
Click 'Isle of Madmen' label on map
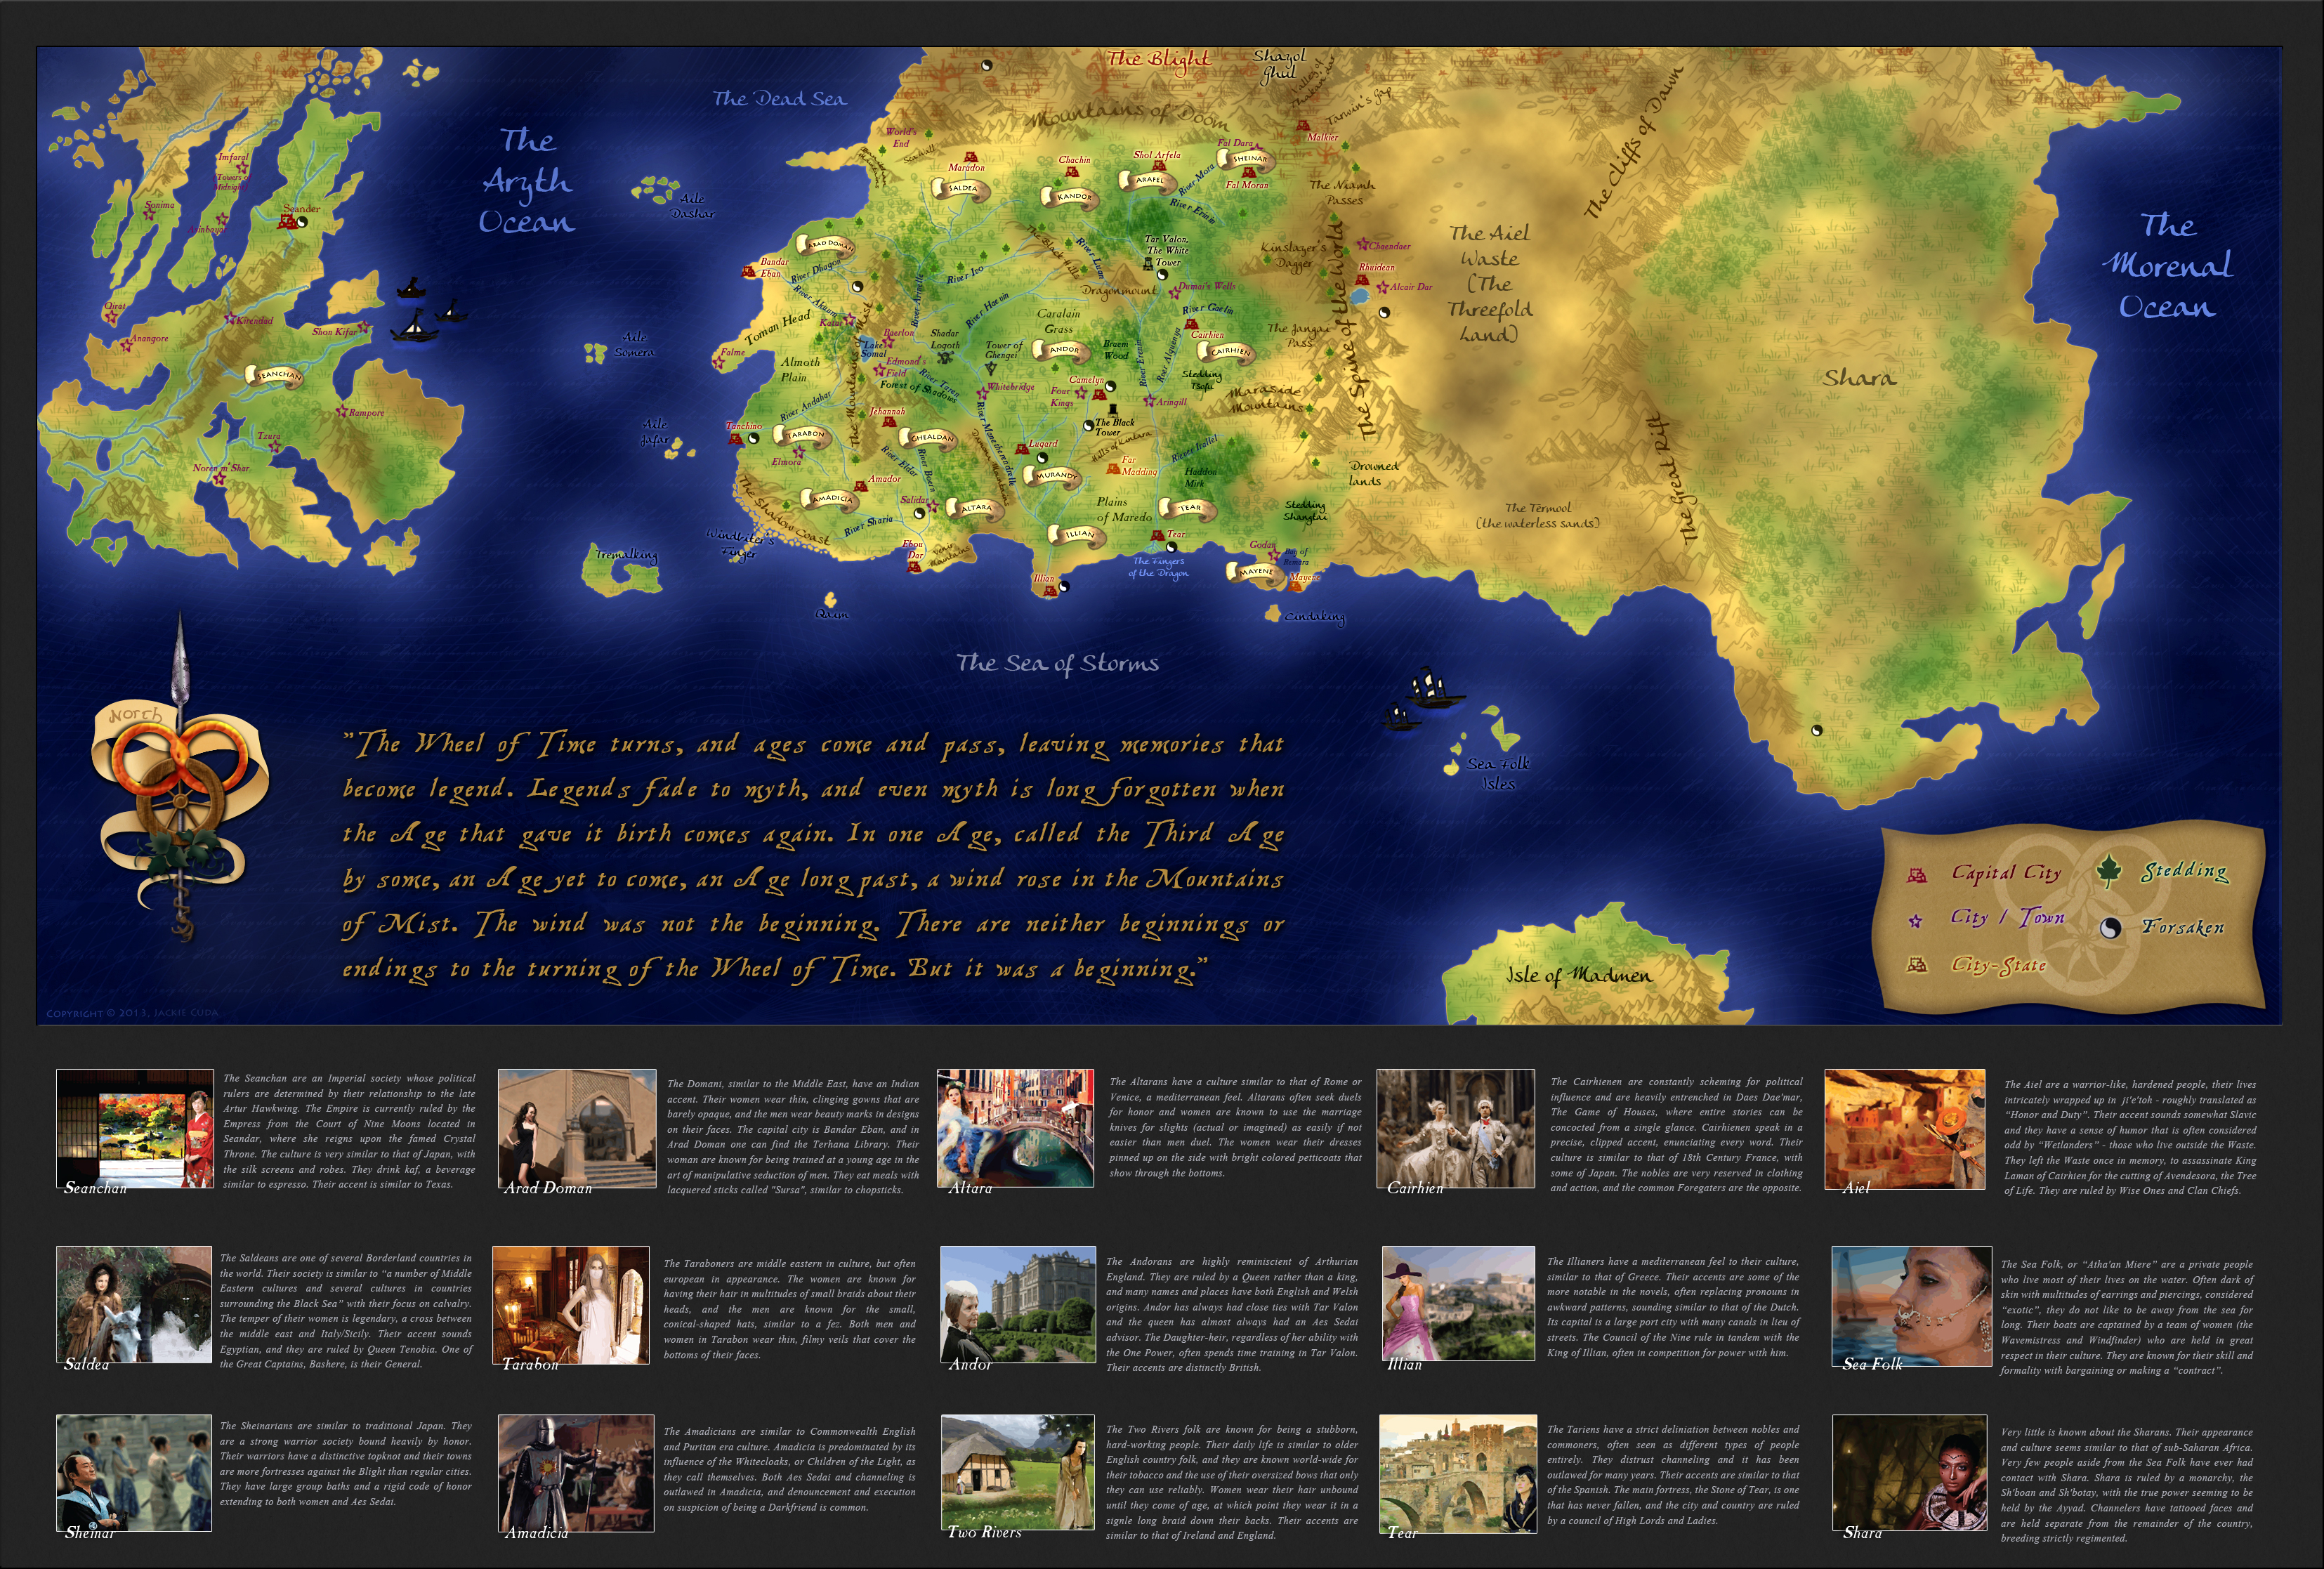pyautogui.click(x=1579, y=975)
